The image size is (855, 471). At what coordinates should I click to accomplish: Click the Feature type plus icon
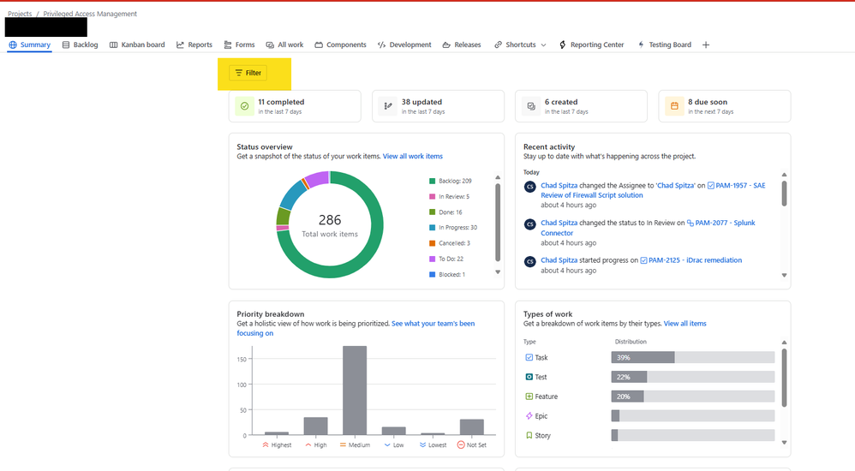point(529,396)
